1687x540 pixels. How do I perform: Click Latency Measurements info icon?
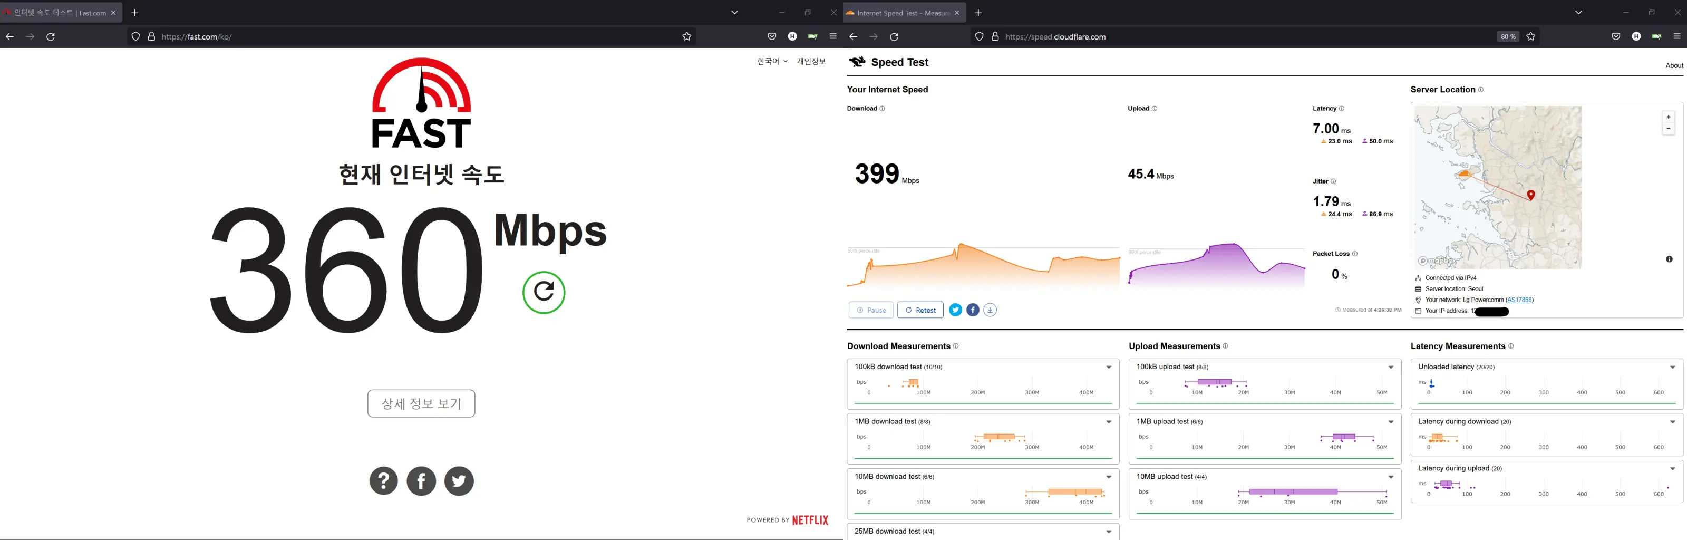pos(1511,346)
